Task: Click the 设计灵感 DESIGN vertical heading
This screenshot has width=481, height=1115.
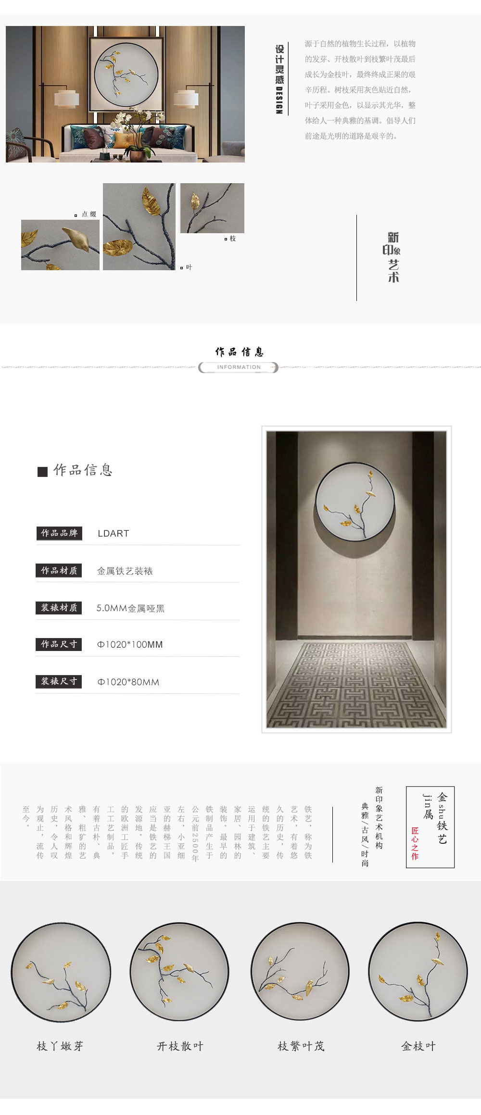Action: pyautogui.click(x=279, y=79)
